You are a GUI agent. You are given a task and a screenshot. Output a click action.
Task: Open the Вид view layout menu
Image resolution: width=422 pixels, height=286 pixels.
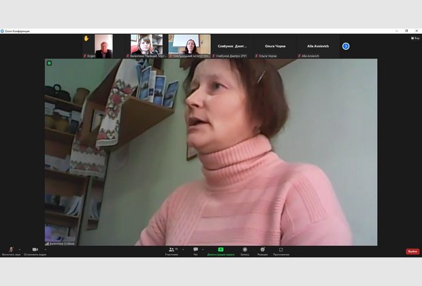[415, 38]
